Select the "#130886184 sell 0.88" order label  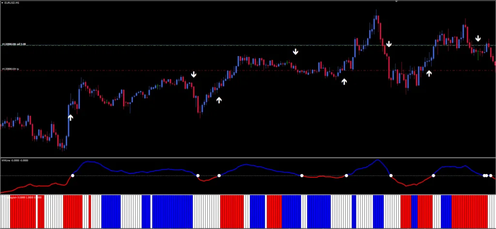[x=14, y=44]
